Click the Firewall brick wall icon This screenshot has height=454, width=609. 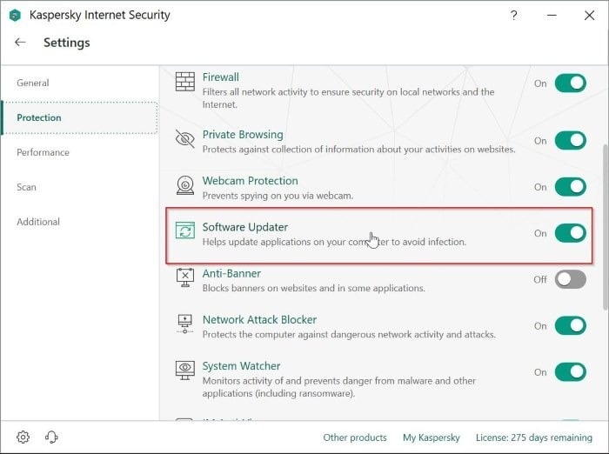(x=184, y=82)
